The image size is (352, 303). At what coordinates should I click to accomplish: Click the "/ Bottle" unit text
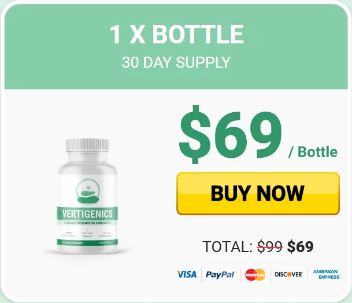pos(313,152)
